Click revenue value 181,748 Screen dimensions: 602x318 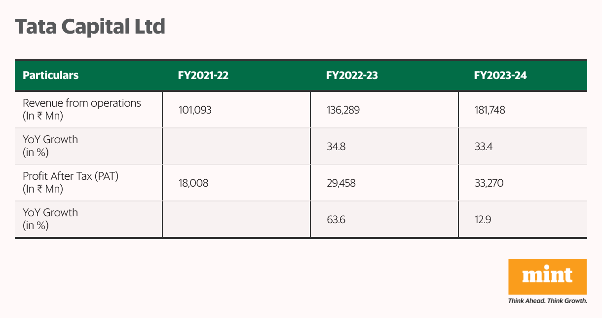tap(489, 110)
